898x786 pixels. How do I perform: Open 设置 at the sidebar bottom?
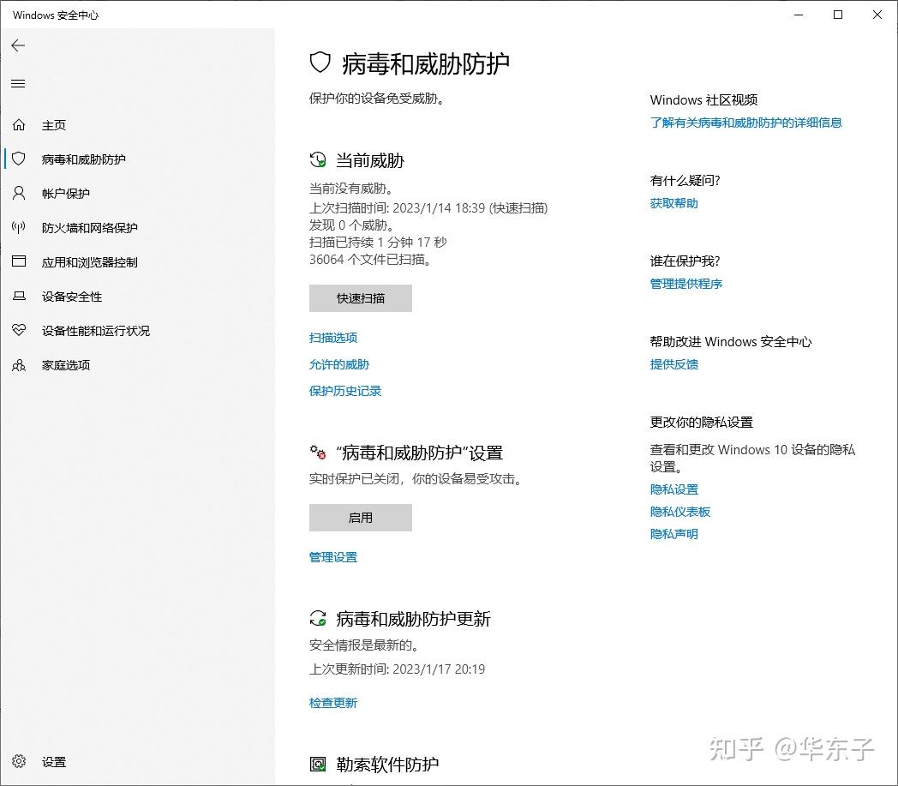[x=137, y=761]
